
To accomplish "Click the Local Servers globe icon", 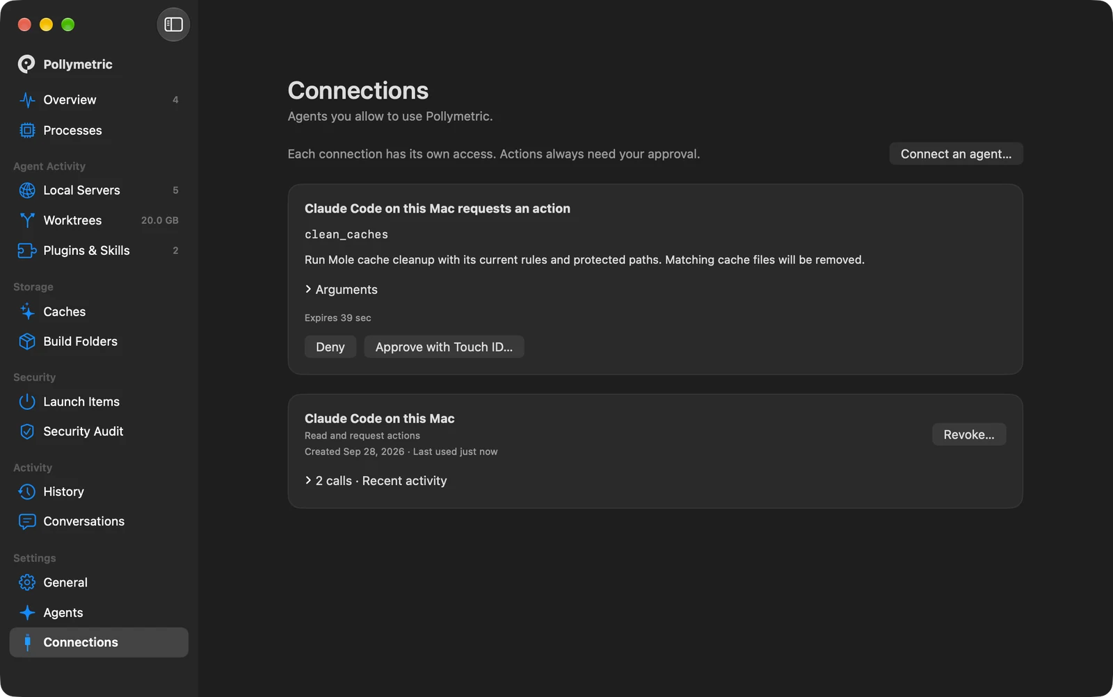I will coord(27,190).
